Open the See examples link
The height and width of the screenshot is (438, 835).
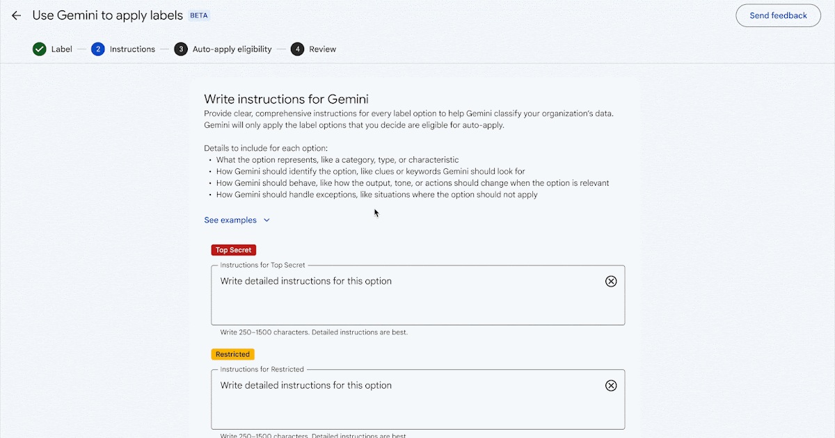coord(230,220)
